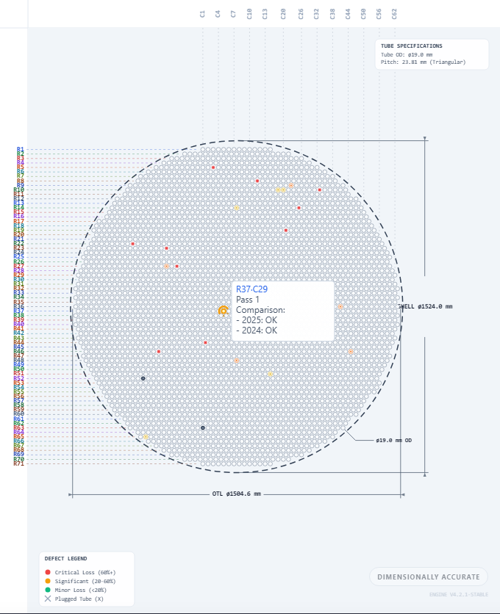Click the 'Pass 1' line in tooltip
This screenshot has width=500, height=614.
point(248,300)
